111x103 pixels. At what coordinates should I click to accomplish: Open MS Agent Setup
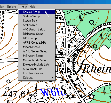pyautogui.click(x=37, y=56)
